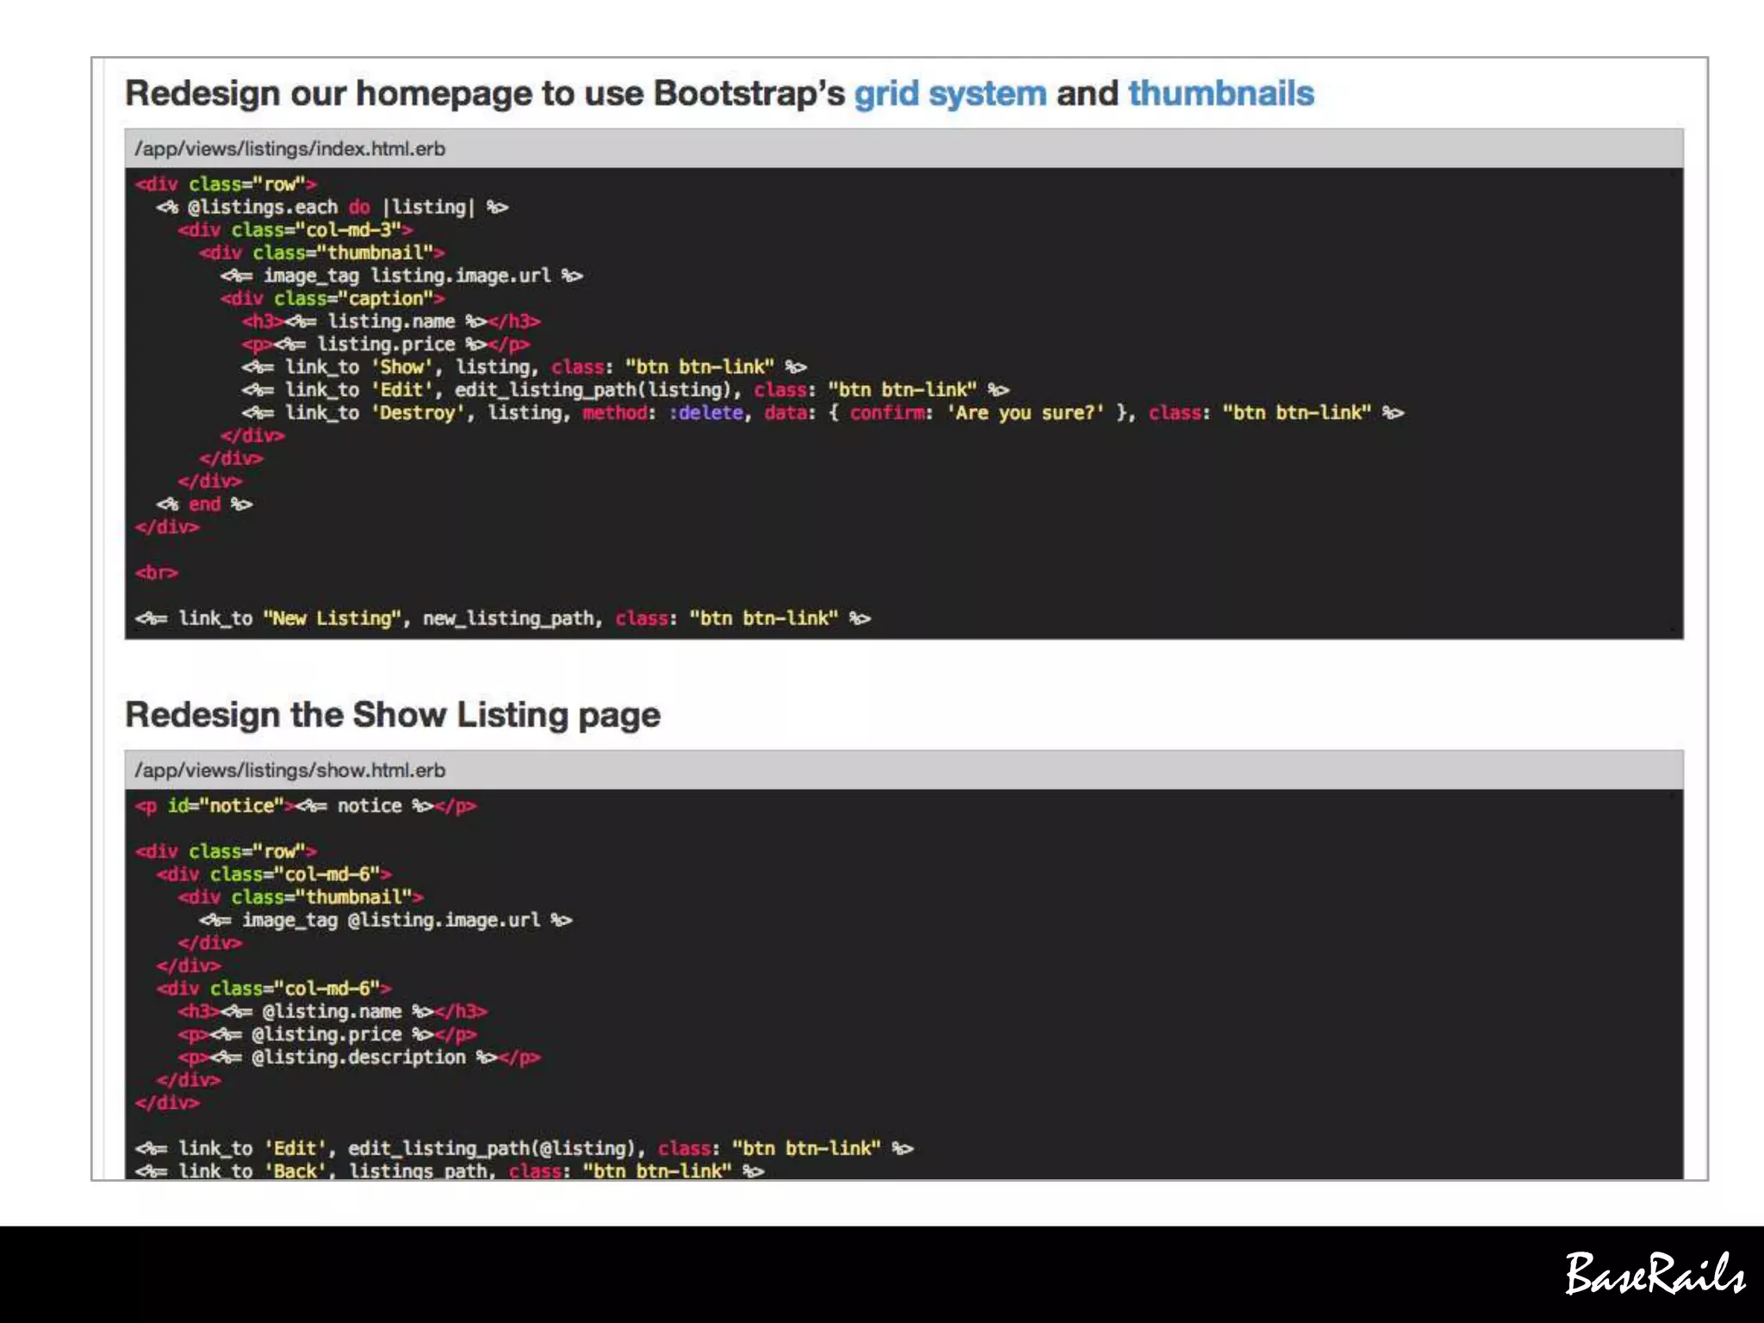The width and height of the screenshot is (1764, 1323).
Task: Click the p id="notice" code line
Action: pyautogui.click(x=306, y=806)
